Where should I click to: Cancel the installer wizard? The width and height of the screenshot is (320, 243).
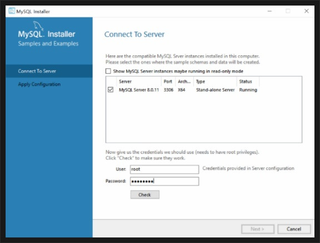294,229
